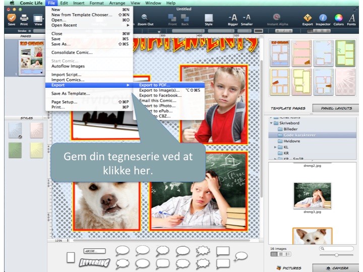Select the green style swatch
This screenshot has width=363, height=272.
(x=15, y=150)
